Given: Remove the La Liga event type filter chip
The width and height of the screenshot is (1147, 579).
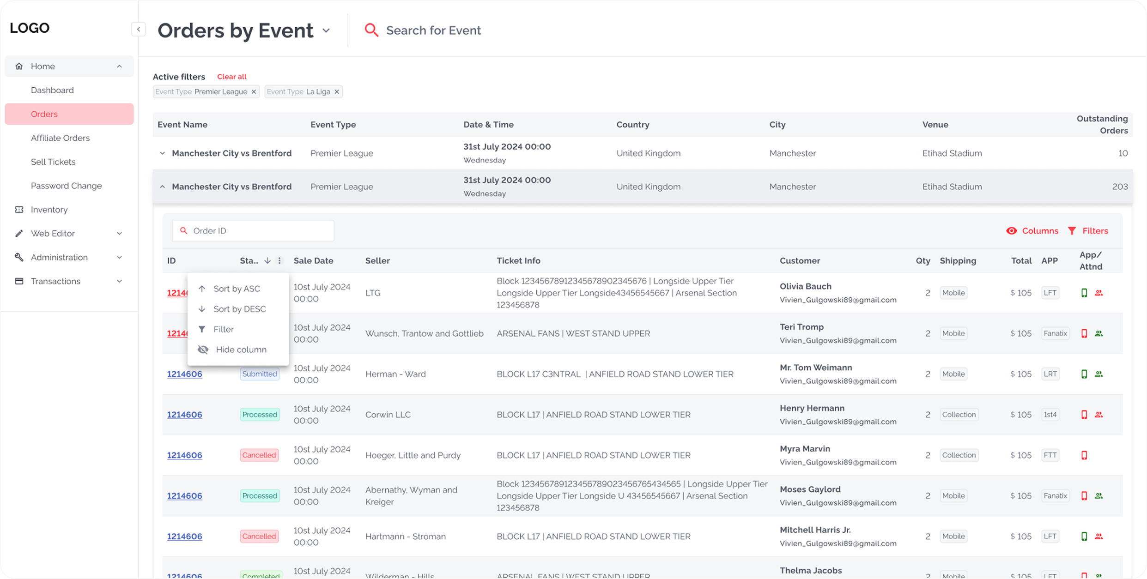Looking at the screenshot, I should (337, 91).
